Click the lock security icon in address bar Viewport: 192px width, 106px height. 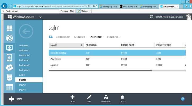click(x=94, y=6)
